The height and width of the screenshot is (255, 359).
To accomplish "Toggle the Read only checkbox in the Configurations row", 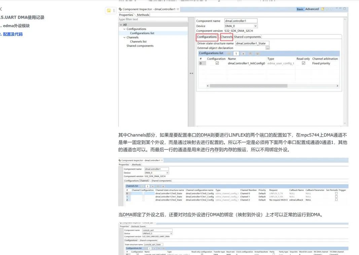I will click(303, 63).
